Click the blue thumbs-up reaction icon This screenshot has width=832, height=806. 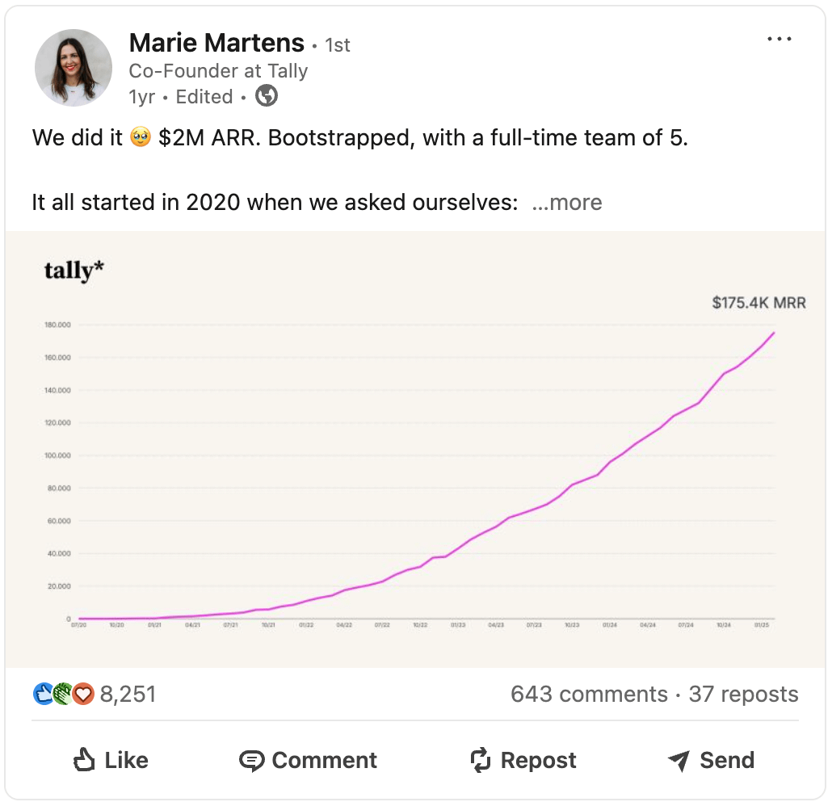click(x=44, y=694)
